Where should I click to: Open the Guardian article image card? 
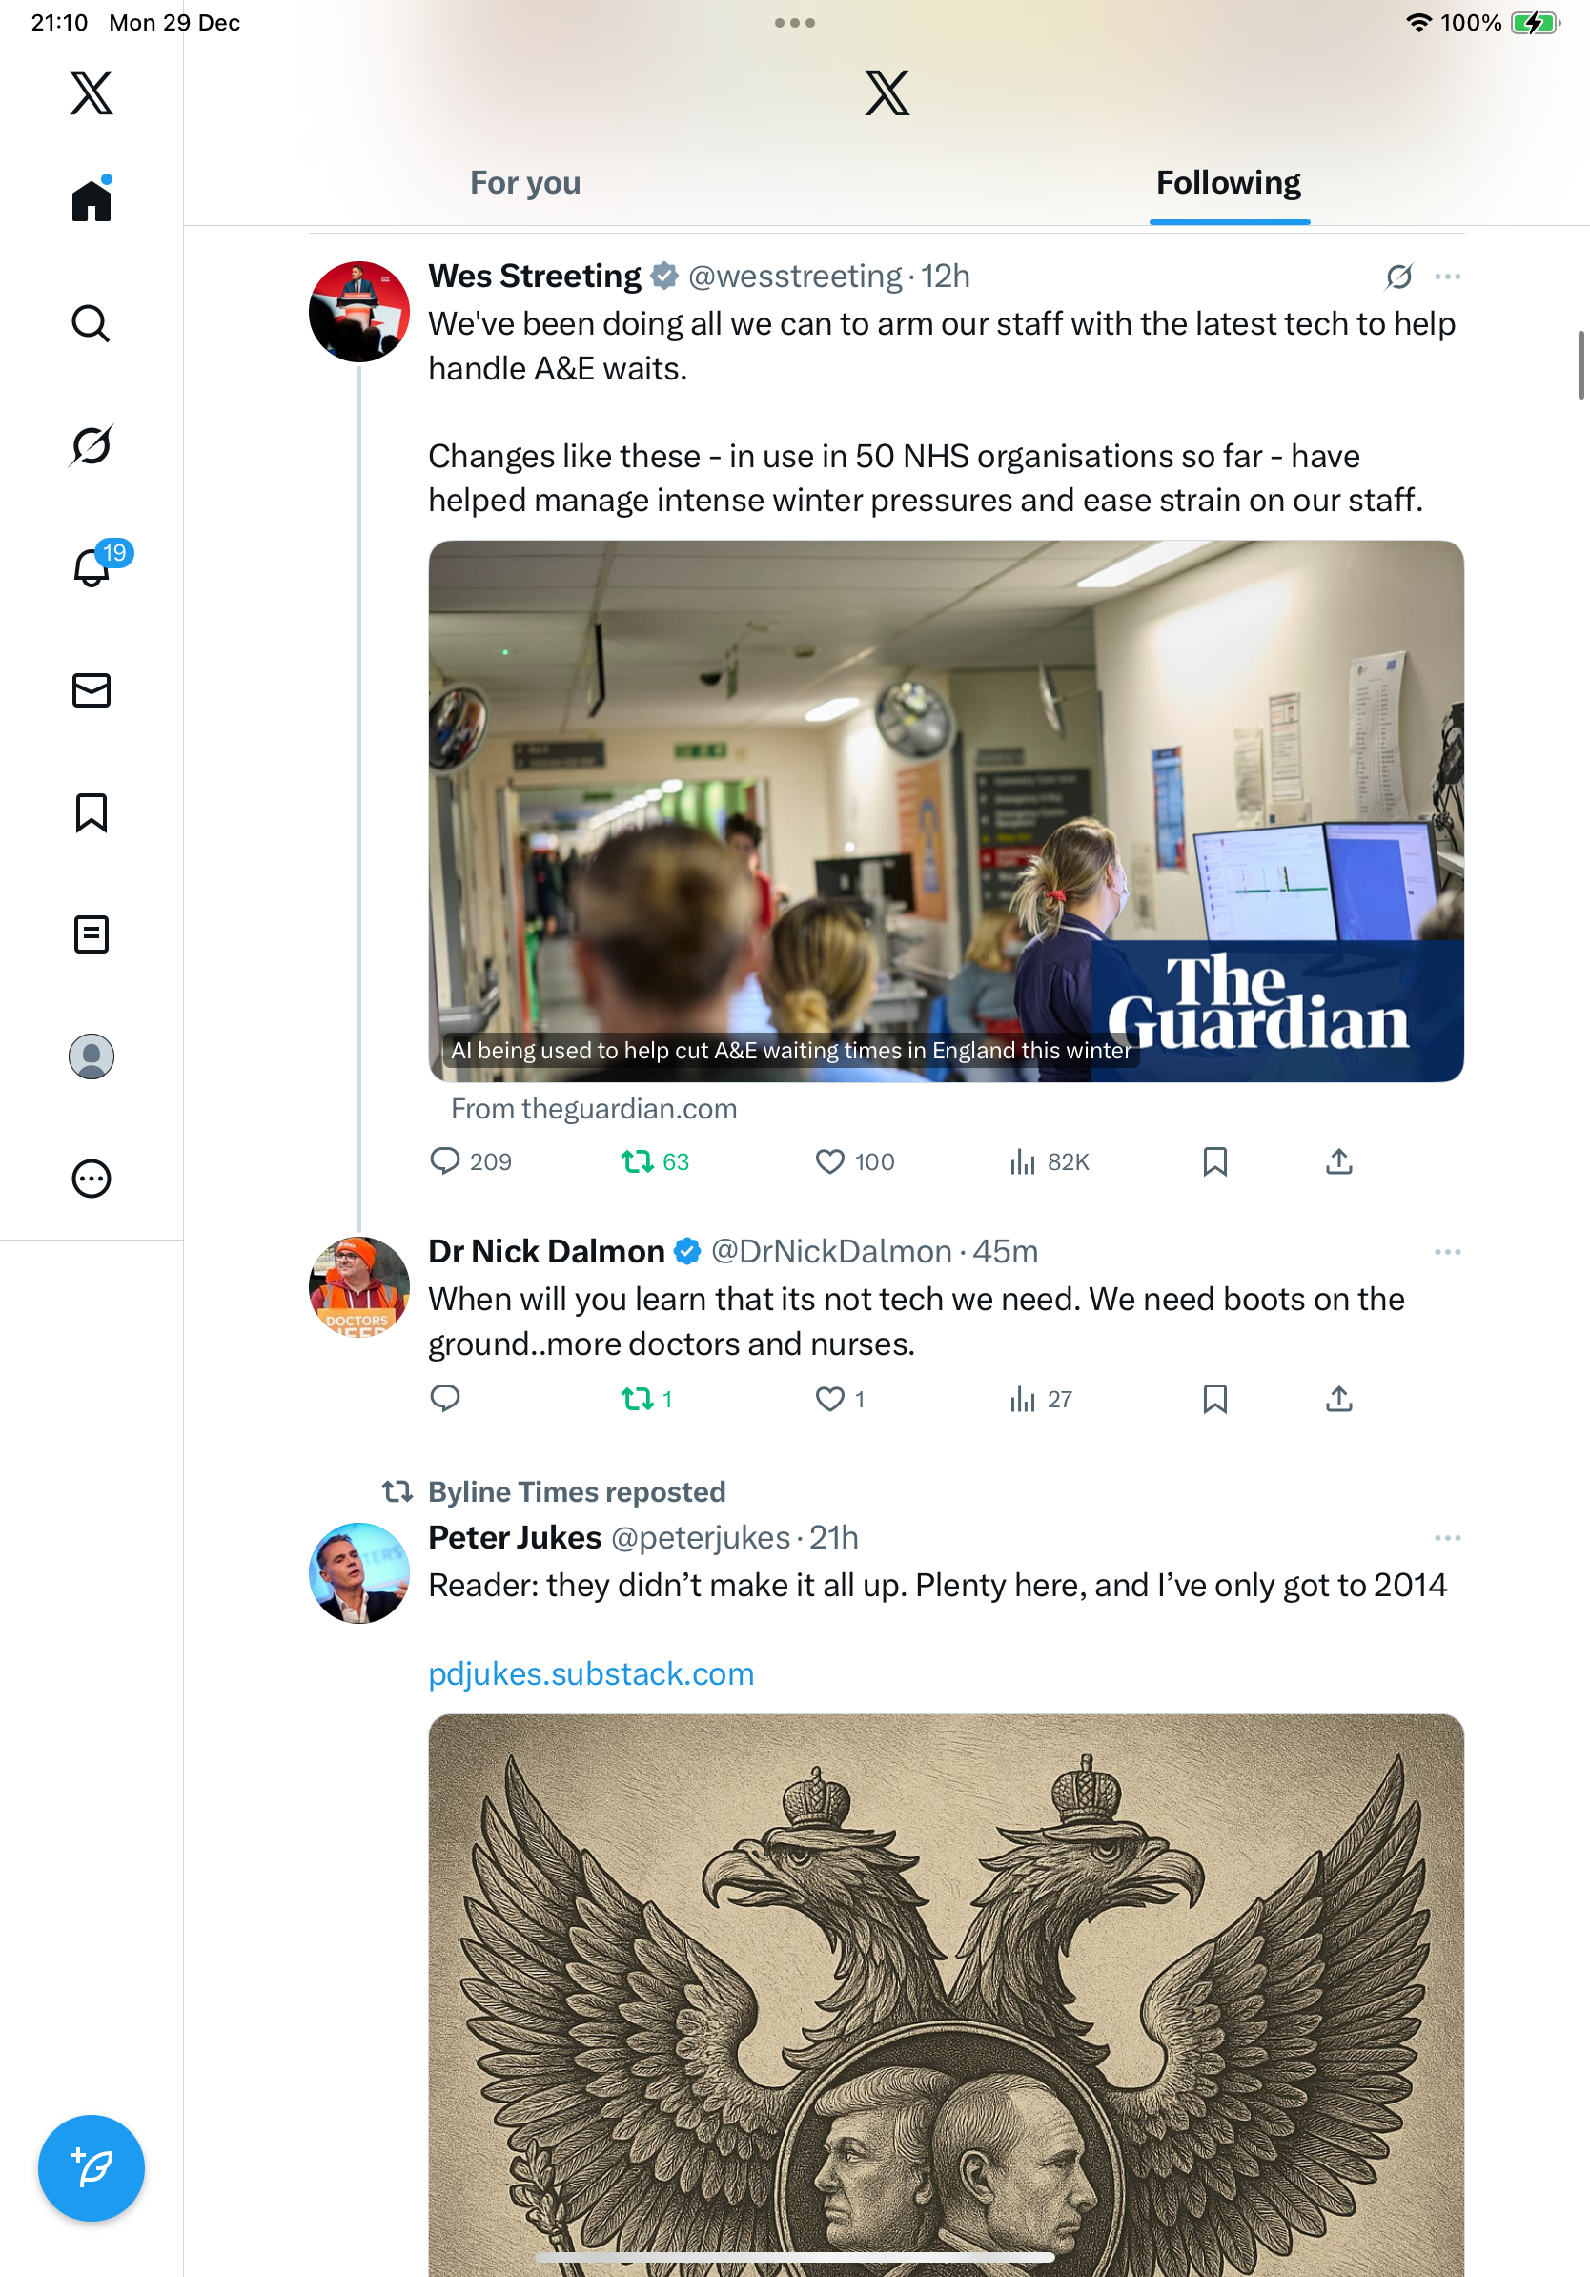pyautogui.click(x=946, y=811)
